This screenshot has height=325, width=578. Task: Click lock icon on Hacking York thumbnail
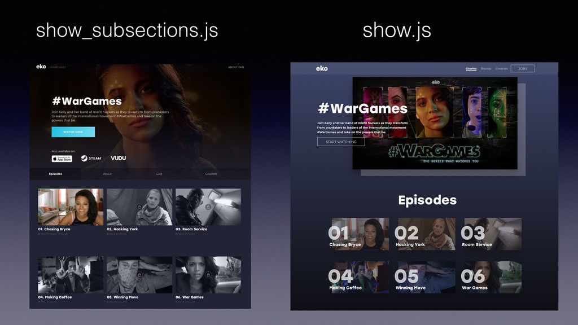point(139,207)
